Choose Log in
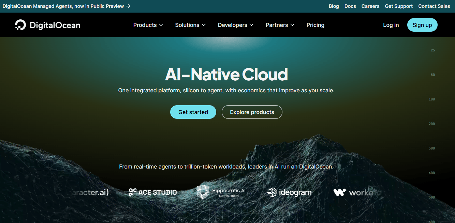Image resolution: width=455 pixels, height=223 pixels. [391, 25]
